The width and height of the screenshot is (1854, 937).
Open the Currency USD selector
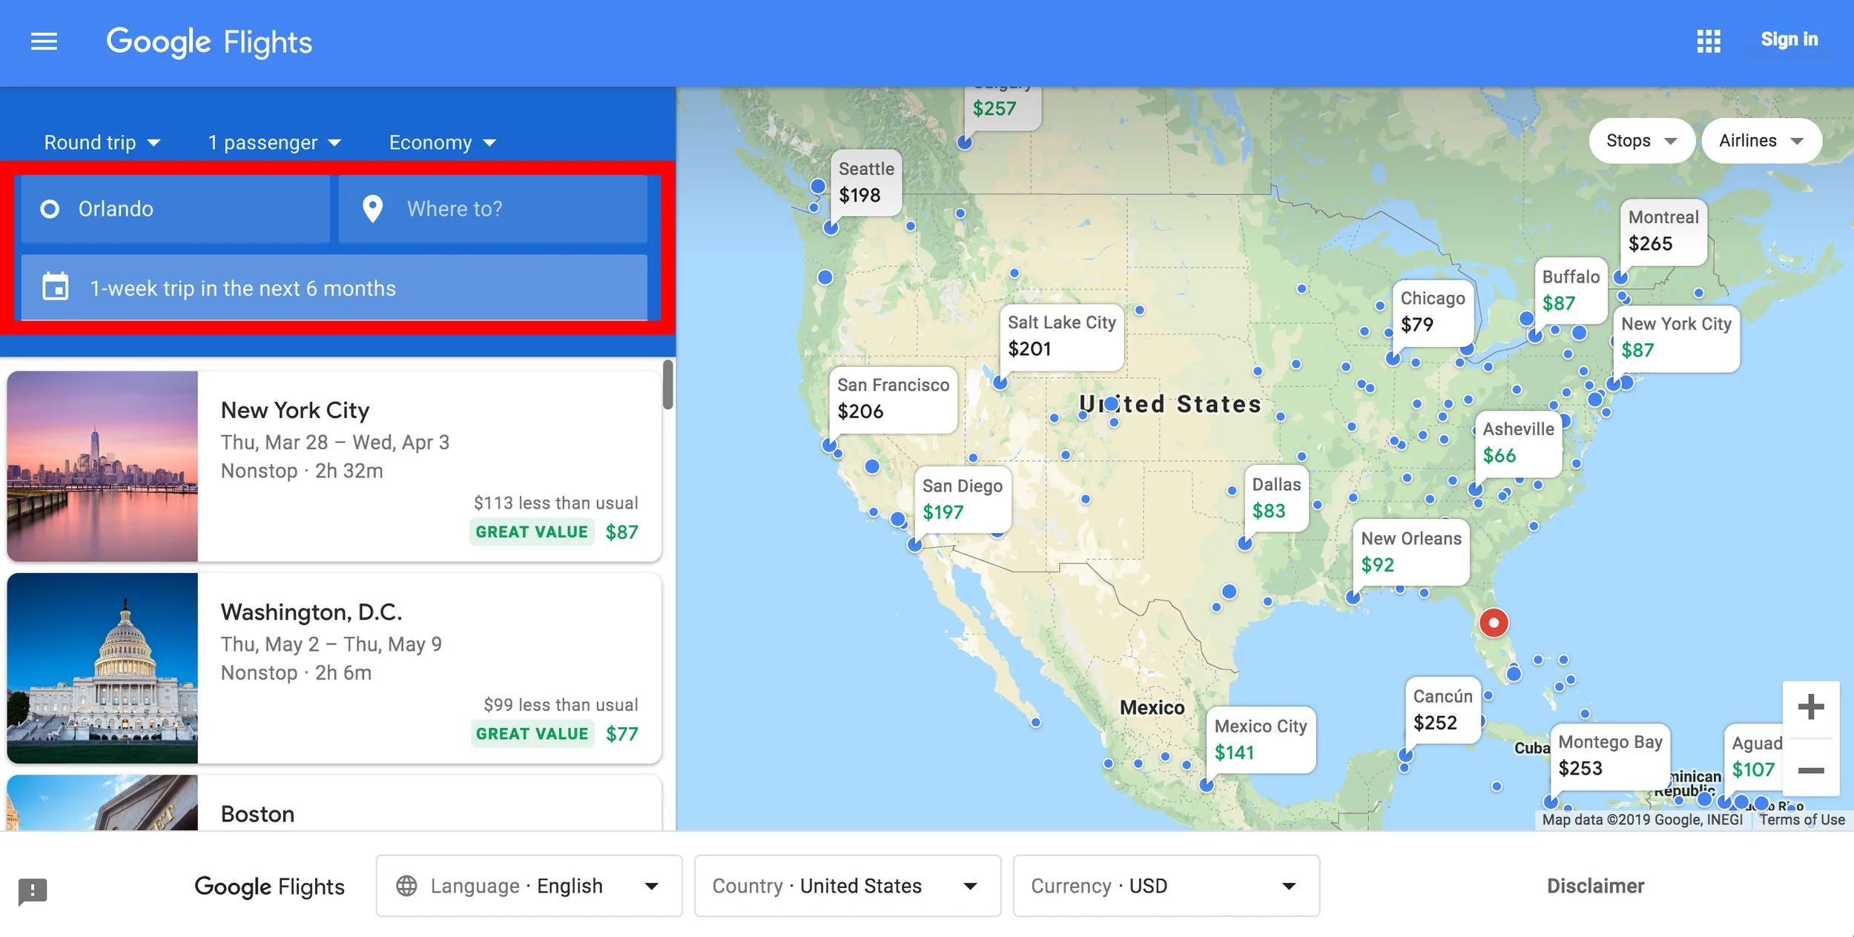click(1165, 886)
